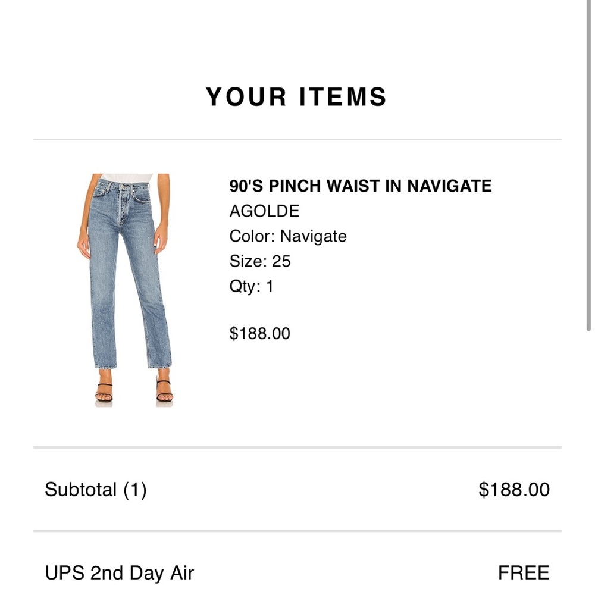Click the scrollbar track below the thumb
Screen dimensions: 595x595
tap(588, 463)
